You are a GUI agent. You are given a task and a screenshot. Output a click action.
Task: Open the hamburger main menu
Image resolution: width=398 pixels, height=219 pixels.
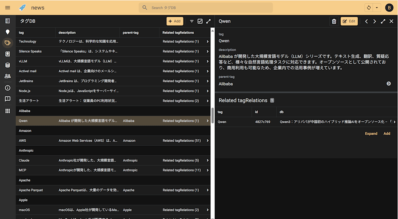8,8
